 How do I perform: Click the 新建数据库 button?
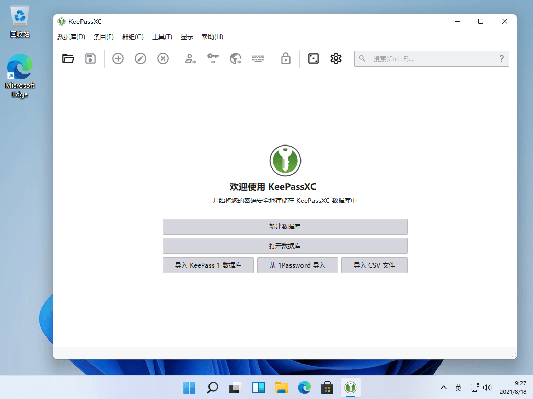pos(285,227)
